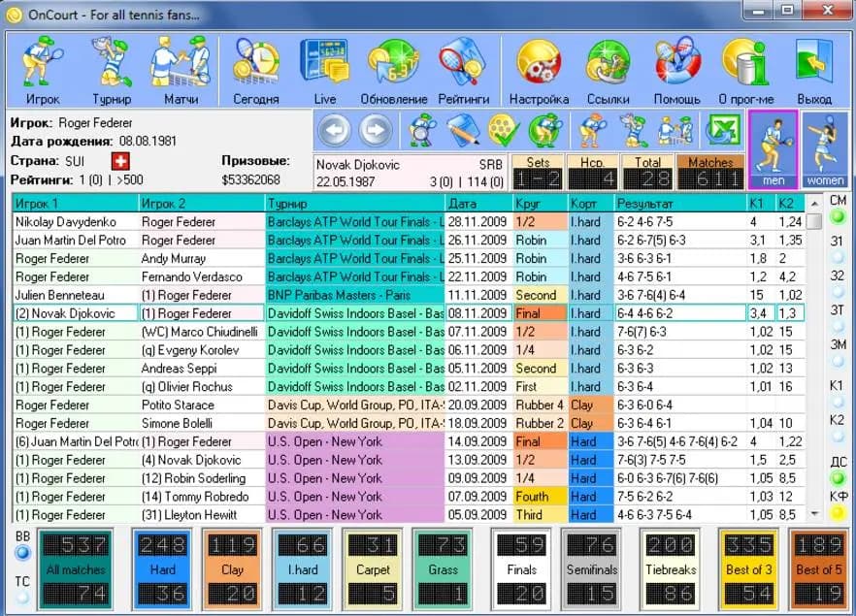Open Сегодня today's matches

pos(256,71)
